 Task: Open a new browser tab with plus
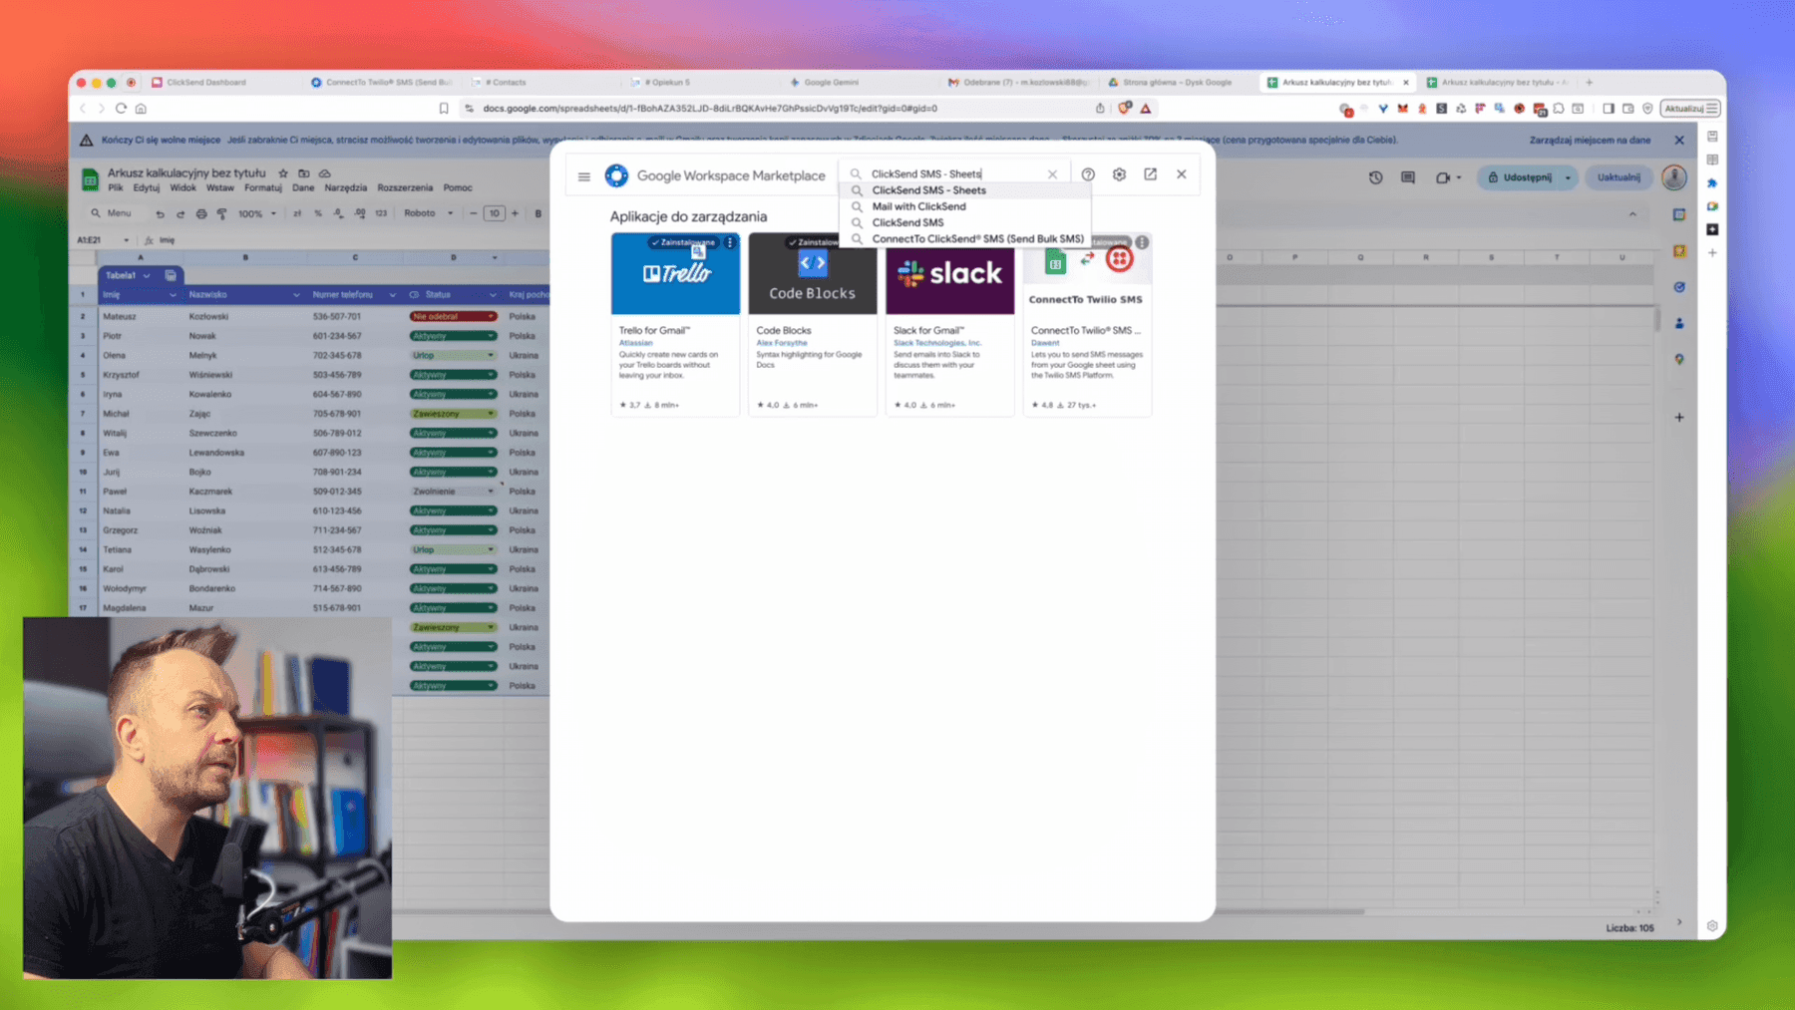[x=1589, y=83]
